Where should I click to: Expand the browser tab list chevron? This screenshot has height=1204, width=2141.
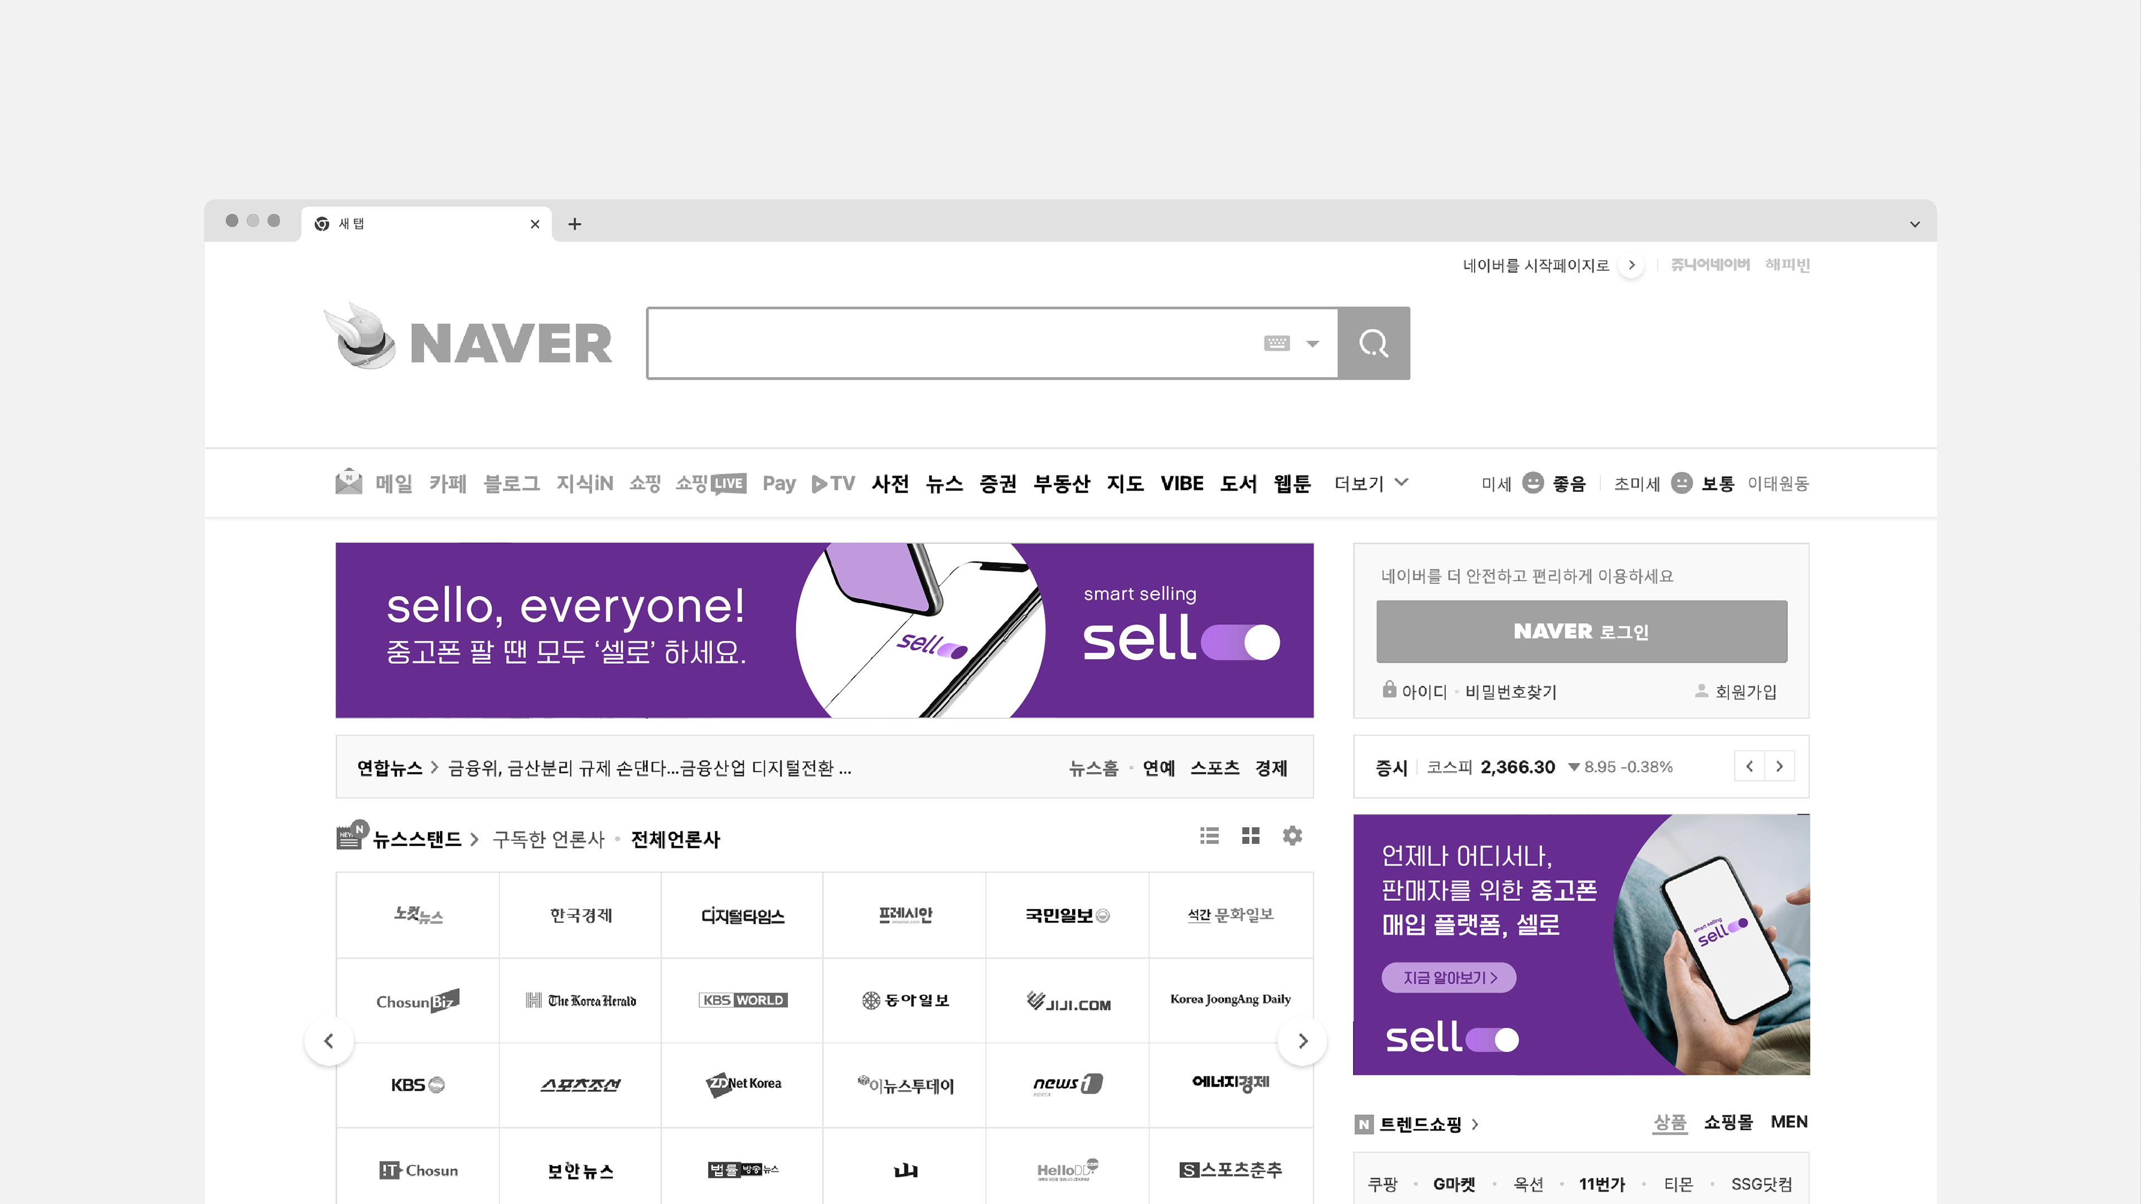coord(1914,224)
